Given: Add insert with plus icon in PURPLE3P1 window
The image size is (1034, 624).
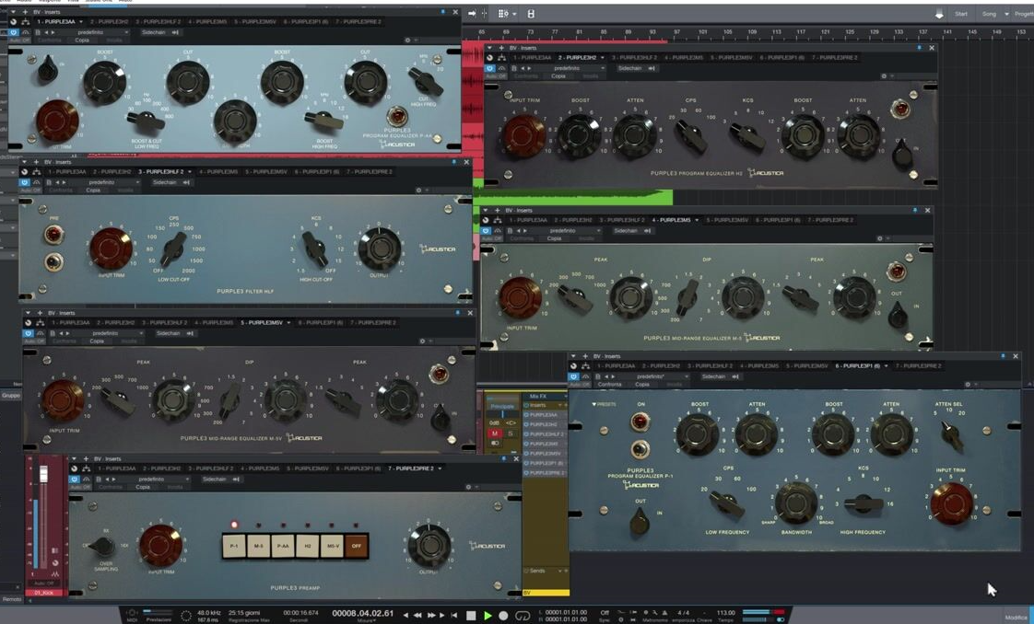Looking at the screenshot, I should point(584,356).
